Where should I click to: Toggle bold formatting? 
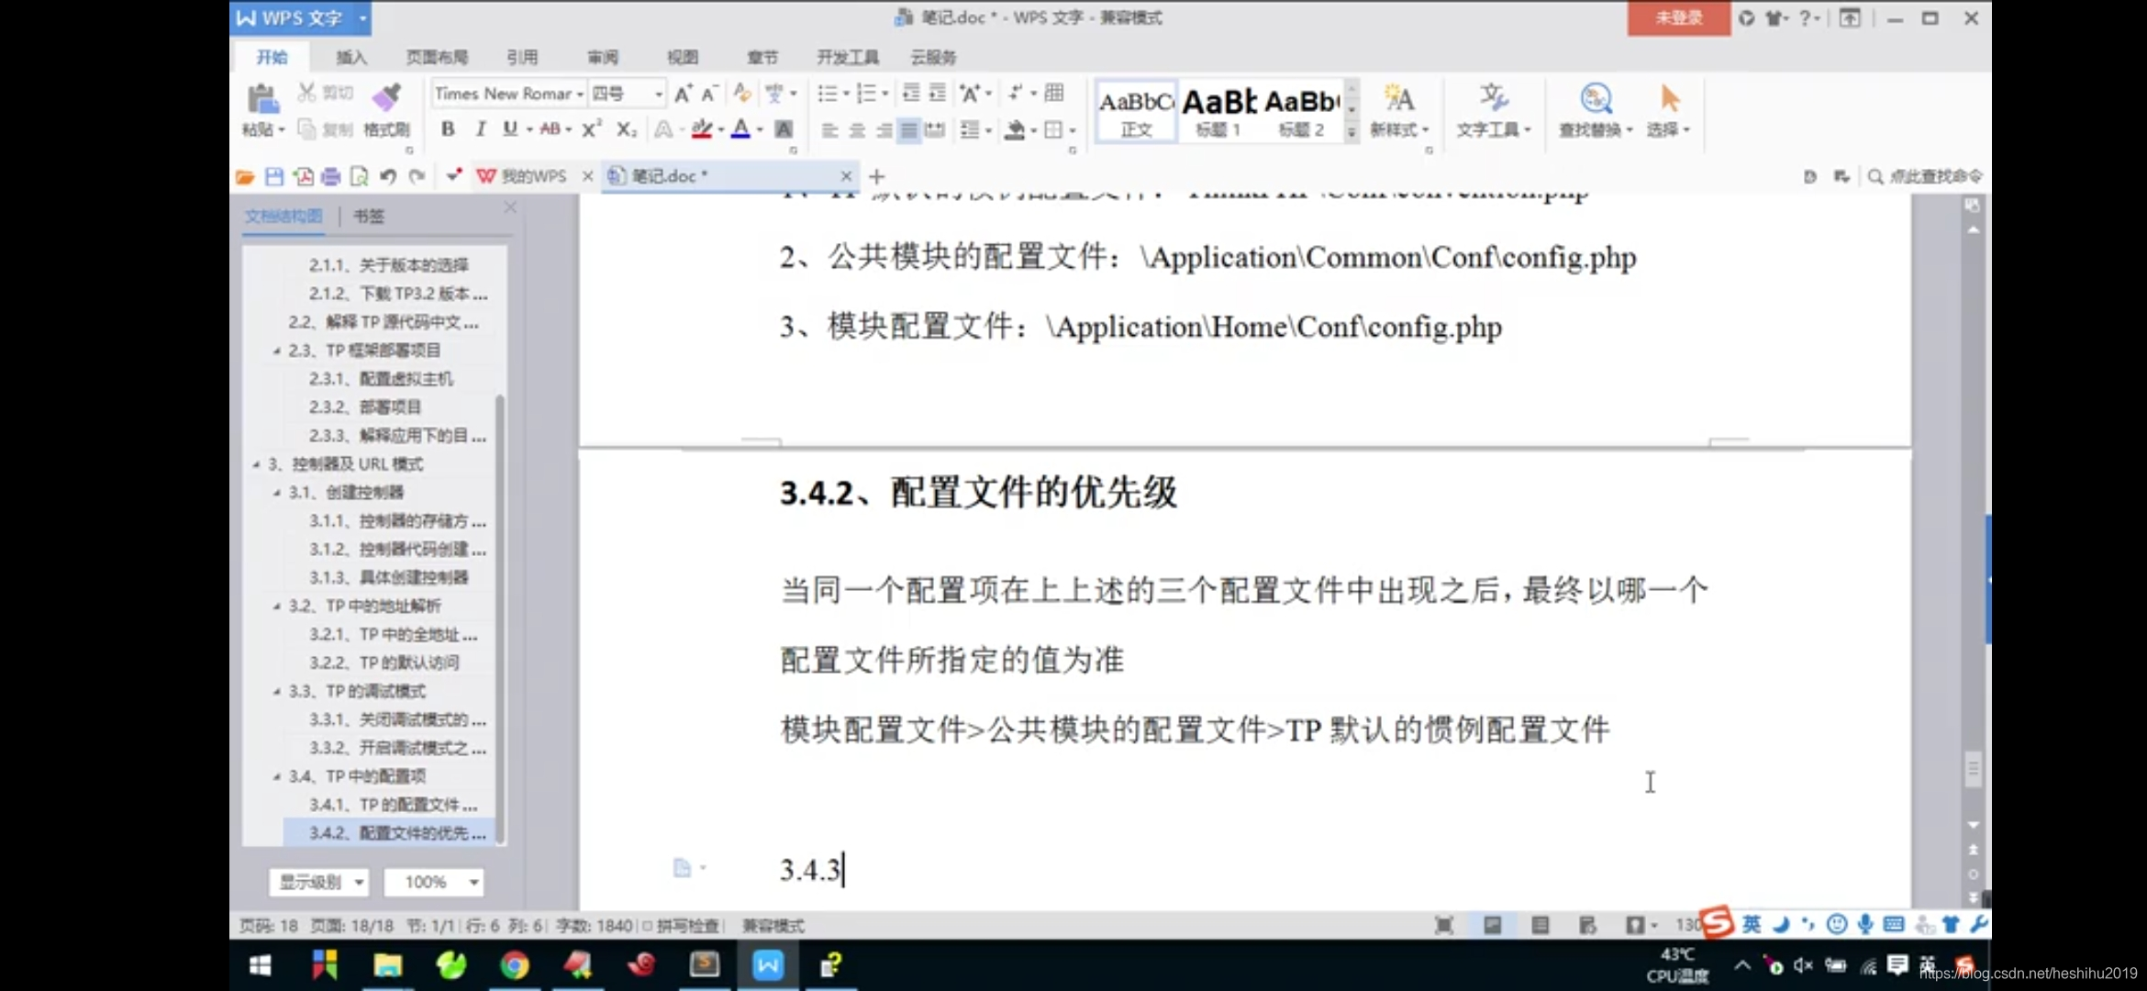tap(448, 129)
